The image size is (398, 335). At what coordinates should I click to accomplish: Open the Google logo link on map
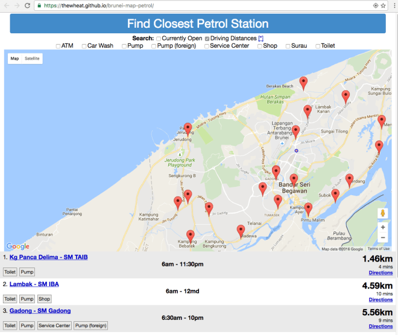[17, 246]
